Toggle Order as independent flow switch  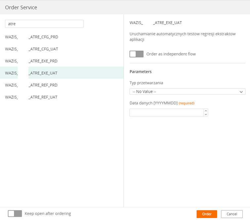point(136,54)
